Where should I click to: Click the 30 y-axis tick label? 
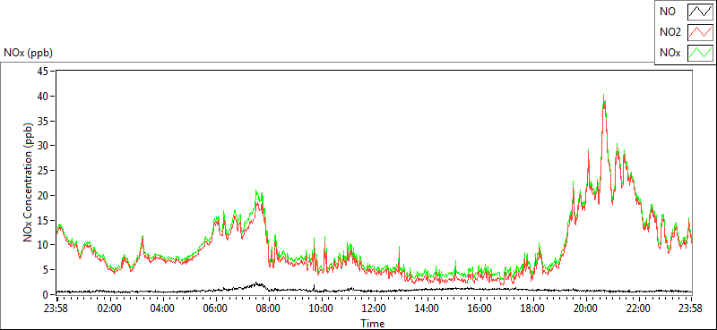[x=43, y=146]
